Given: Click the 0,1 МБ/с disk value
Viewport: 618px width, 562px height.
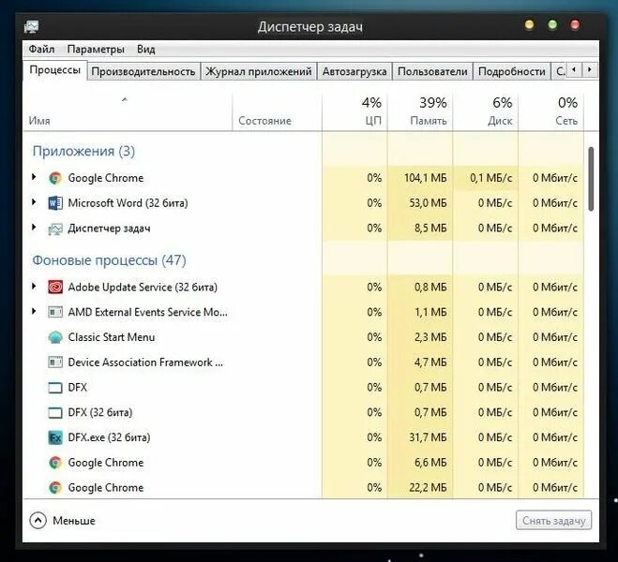Looking at the screenshot, I should 490,178.
